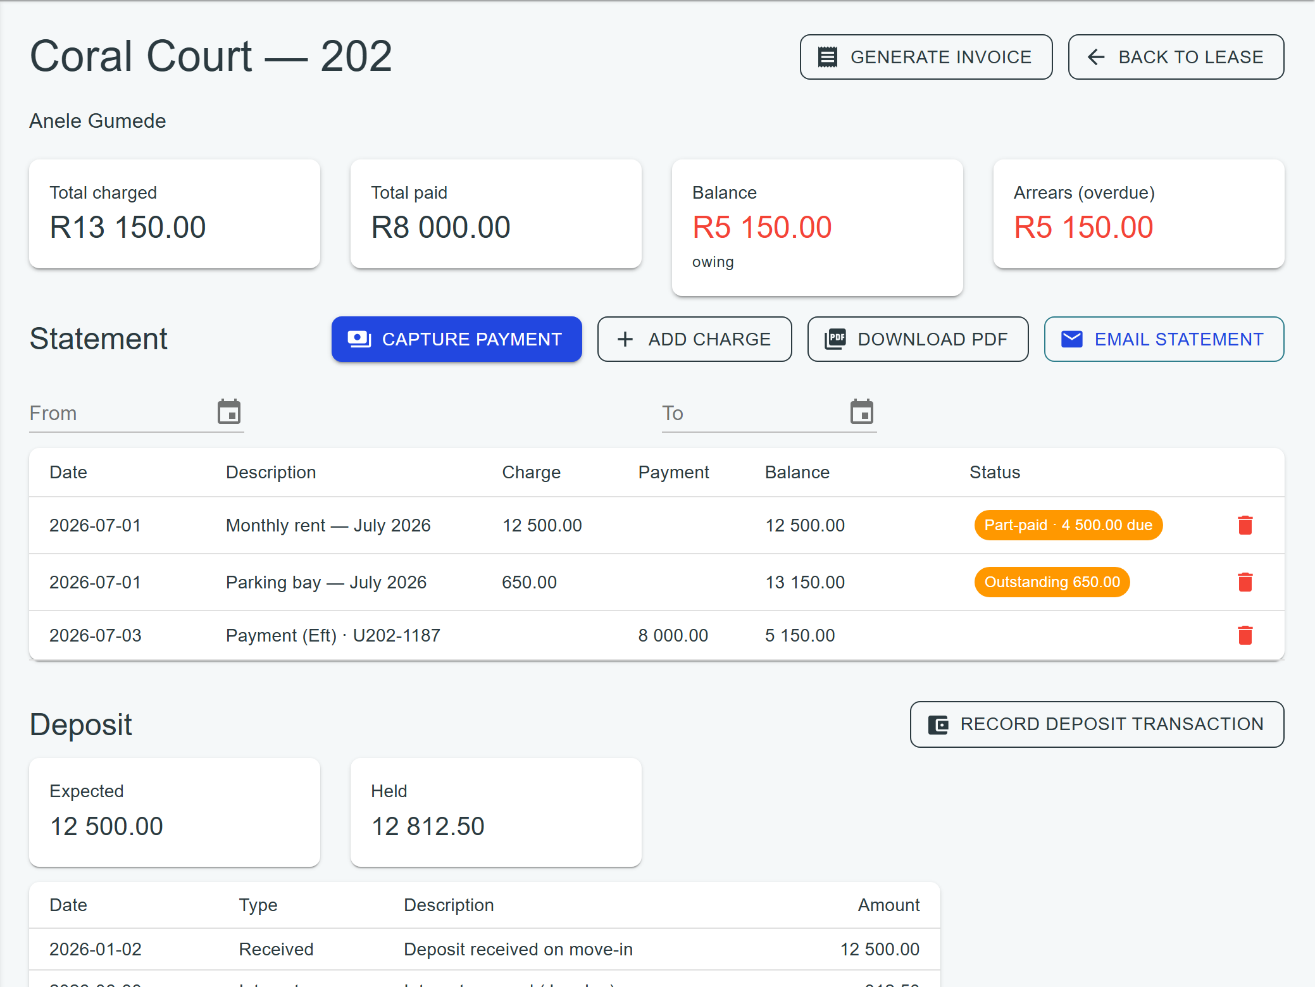This screenshot has width=1315, height=987.
Task: Click the envelope icon in Email Statement
Action: tap(1071, 339)
